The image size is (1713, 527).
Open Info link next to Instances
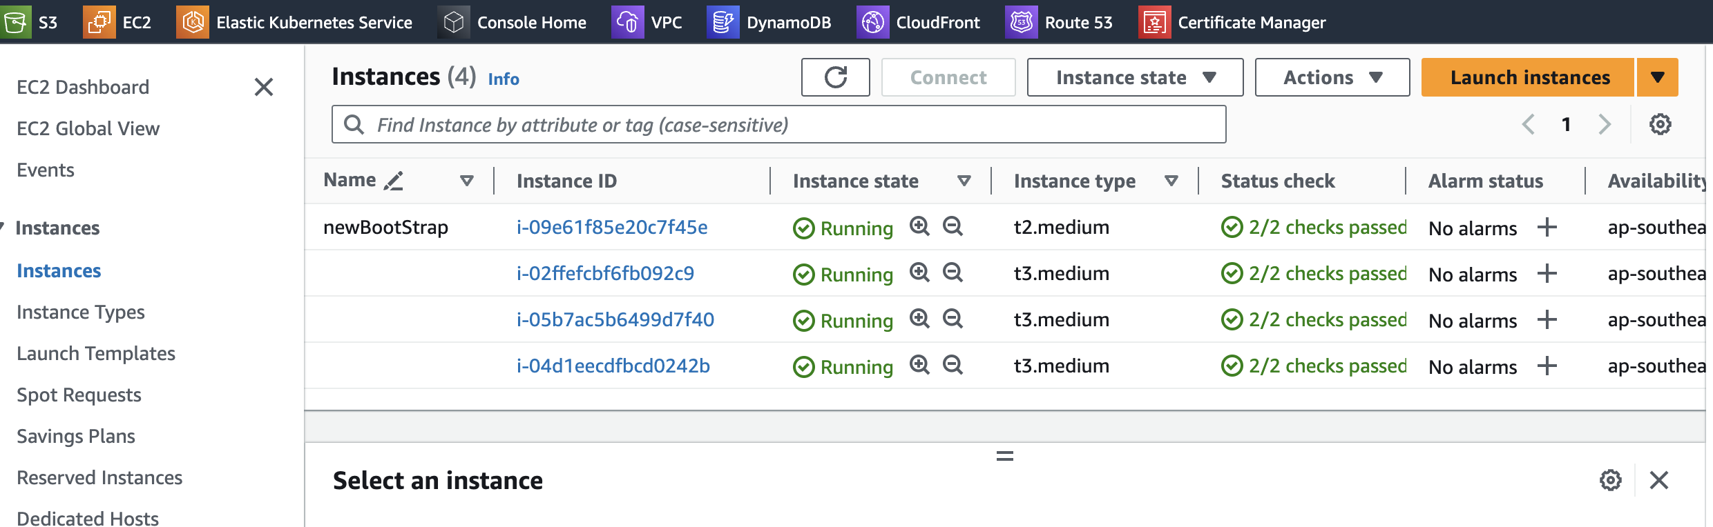504,79
